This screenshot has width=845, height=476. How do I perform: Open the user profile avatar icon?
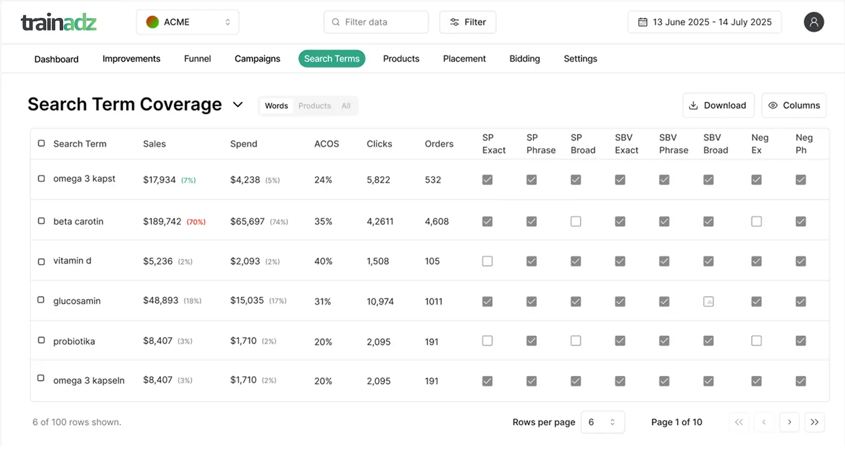coord(813,22)
